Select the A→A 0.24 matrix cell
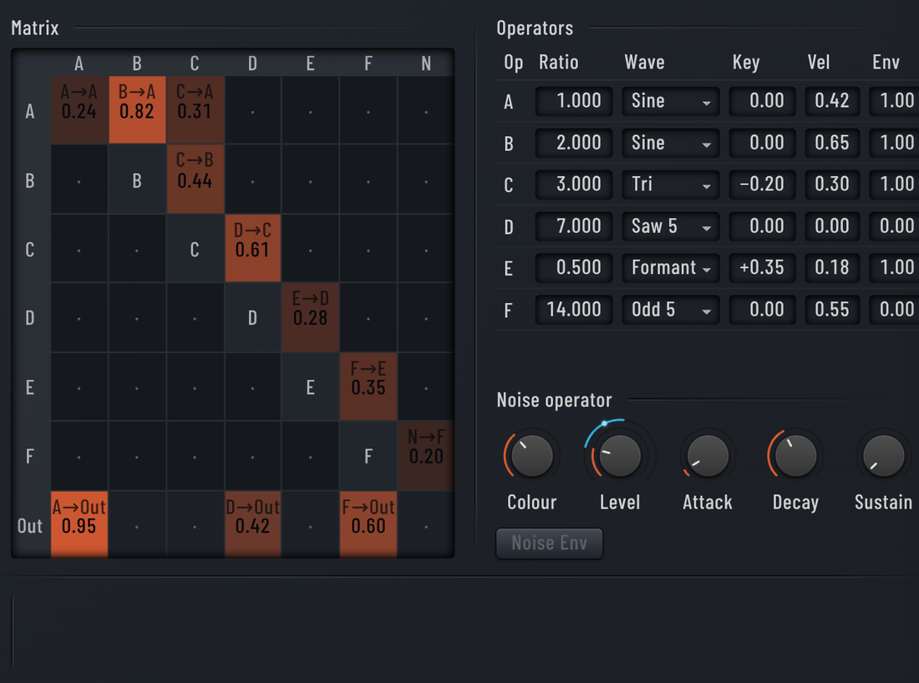Viewport: 919px width, 683px height. (x=79, y=110)
